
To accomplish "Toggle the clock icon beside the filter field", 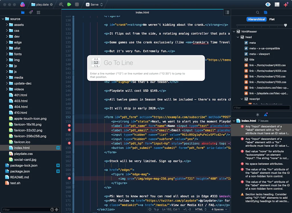I will point(52,209).
